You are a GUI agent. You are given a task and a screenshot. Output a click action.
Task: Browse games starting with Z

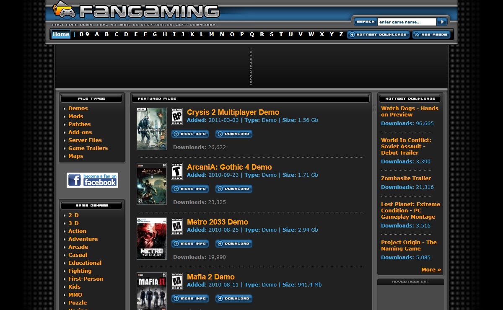(x=341, y=34)
